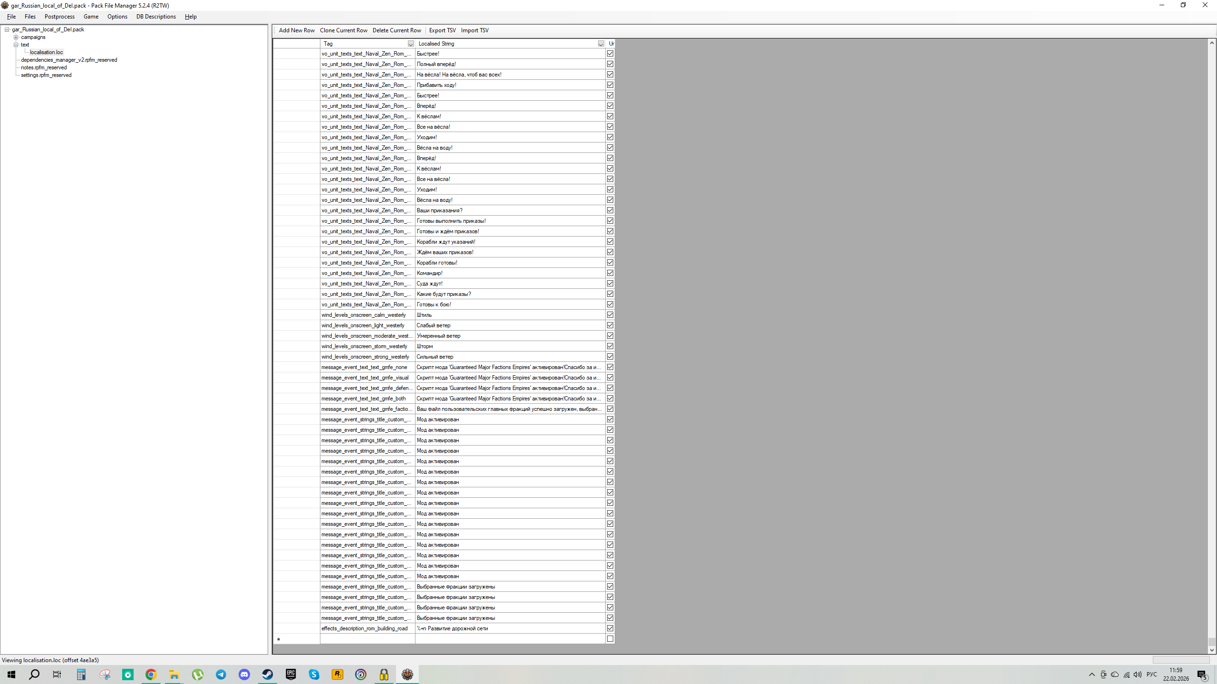Open Epic Games launcher icon
This screenshot has height=684, width=1217.
pos(291,674)
